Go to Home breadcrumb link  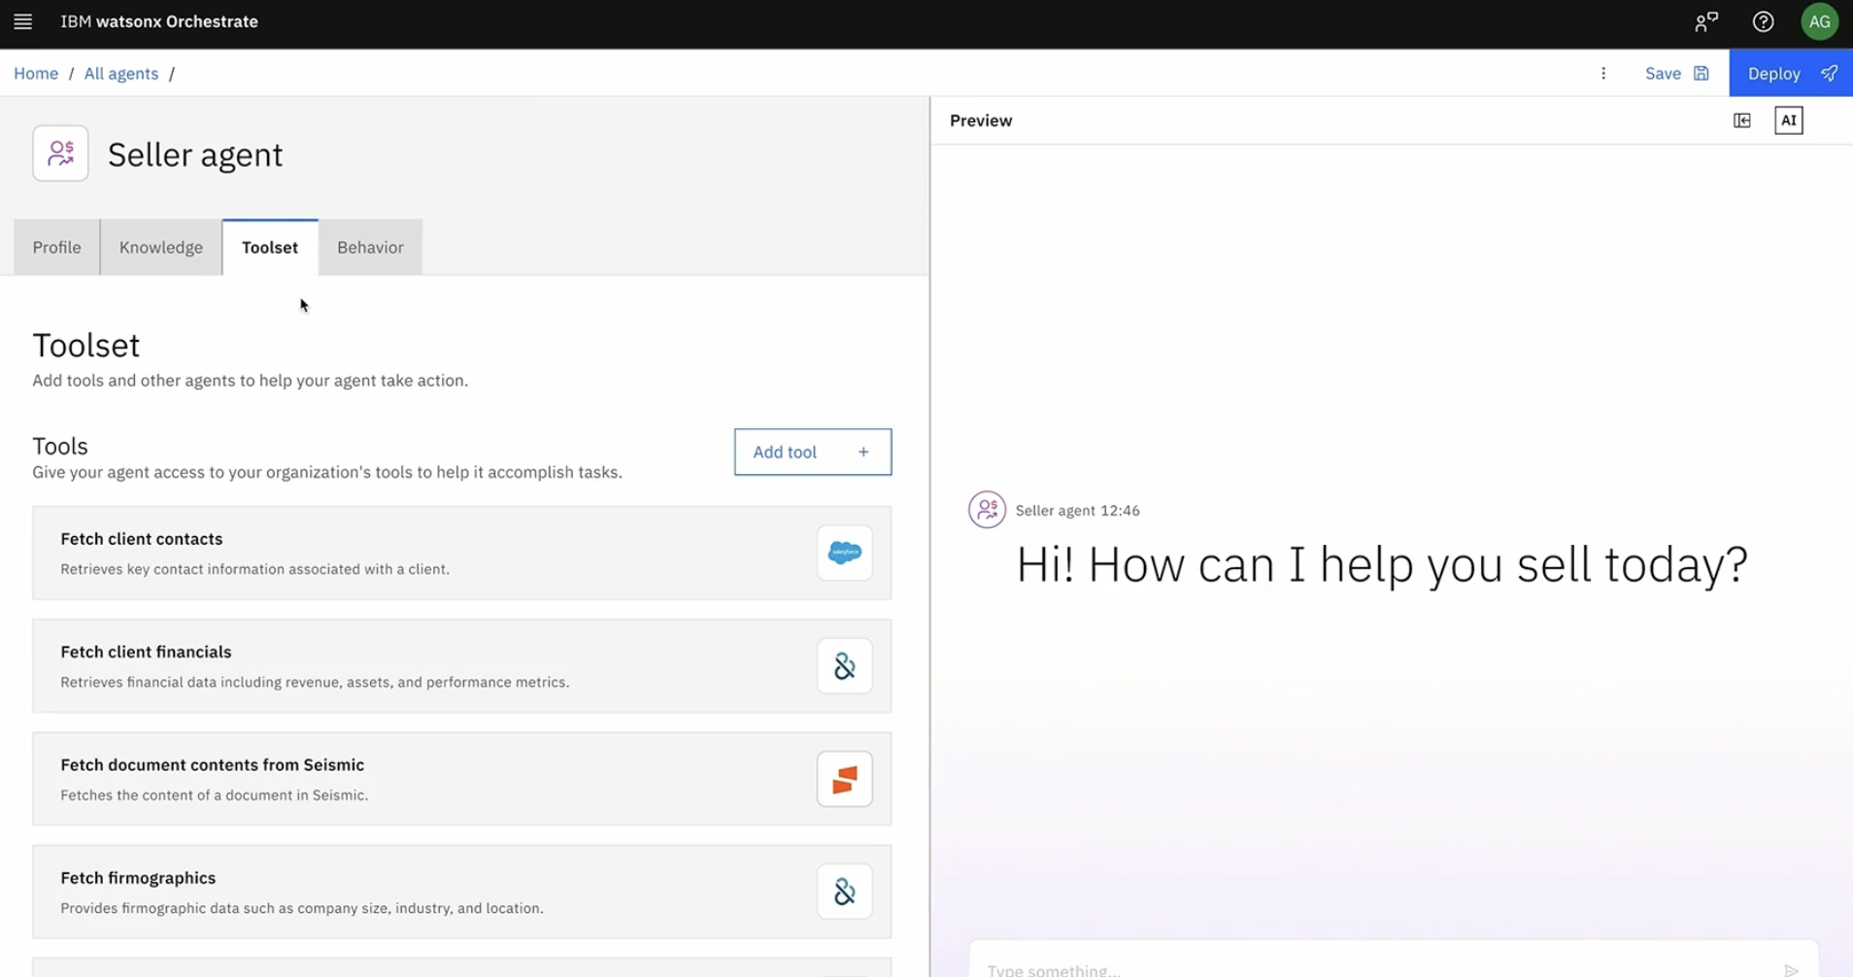click(36, 73)
